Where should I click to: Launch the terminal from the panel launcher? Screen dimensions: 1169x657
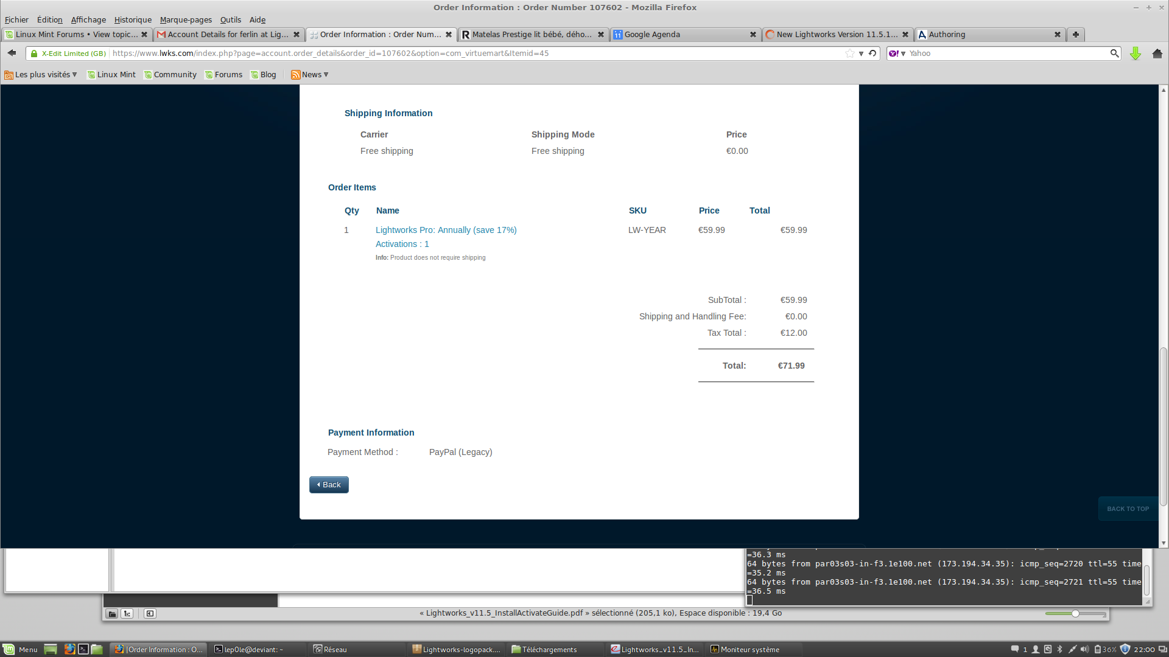coord(83,649)
